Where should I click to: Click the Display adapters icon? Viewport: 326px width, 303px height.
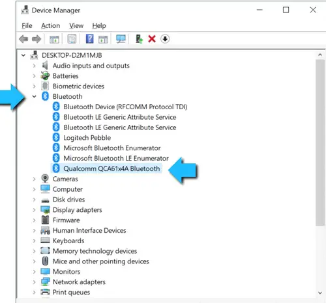(45, 209)
